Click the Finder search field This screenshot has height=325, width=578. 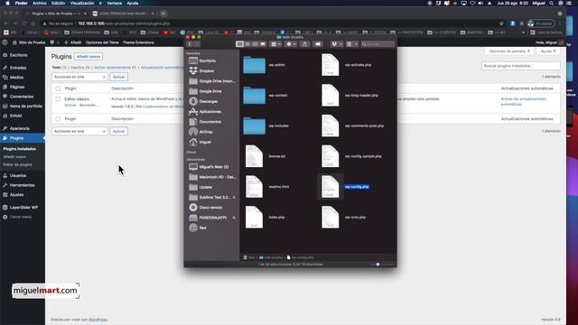[378, 44]
